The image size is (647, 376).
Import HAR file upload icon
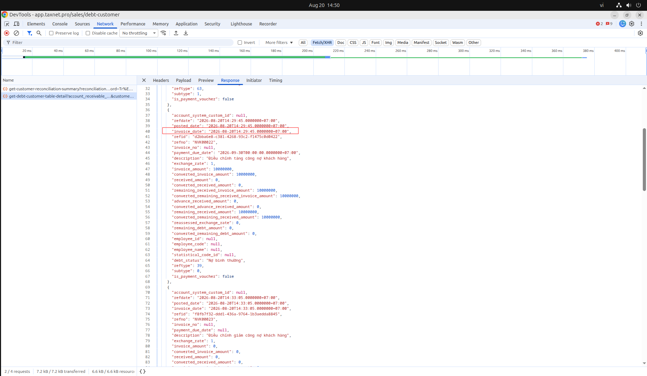[176, 33]
